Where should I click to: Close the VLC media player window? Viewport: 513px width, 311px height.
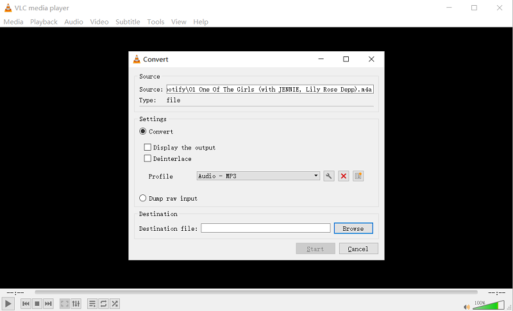click(x=500, y=8)
